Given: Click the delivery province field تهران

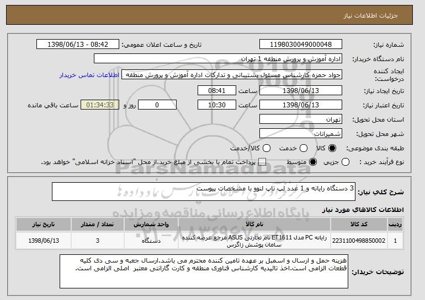Looking at the screenshot, I should click(x=301, y=119).
